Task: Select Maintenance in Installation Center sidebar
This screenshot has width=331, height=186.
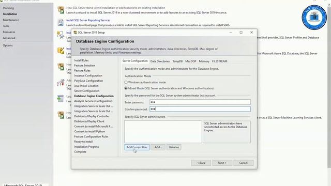Action: tap(11, 20)
